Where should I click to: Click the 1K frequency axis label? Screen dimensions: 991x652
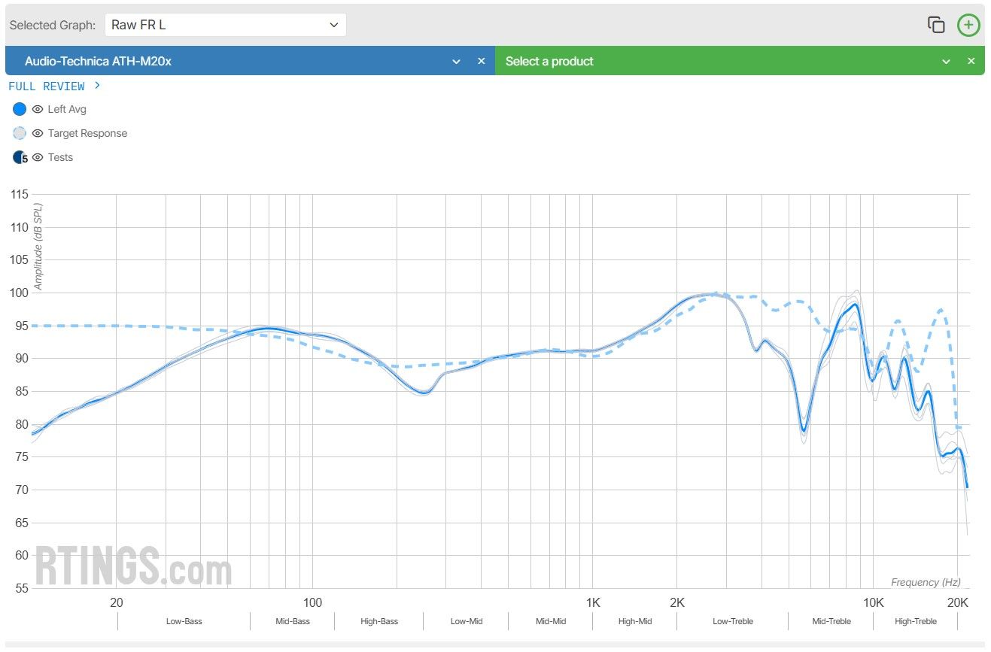(593, 602)
